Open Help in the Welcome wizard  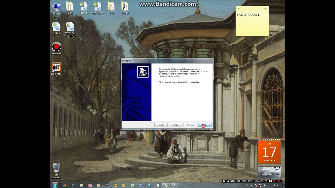click(176, 125)
